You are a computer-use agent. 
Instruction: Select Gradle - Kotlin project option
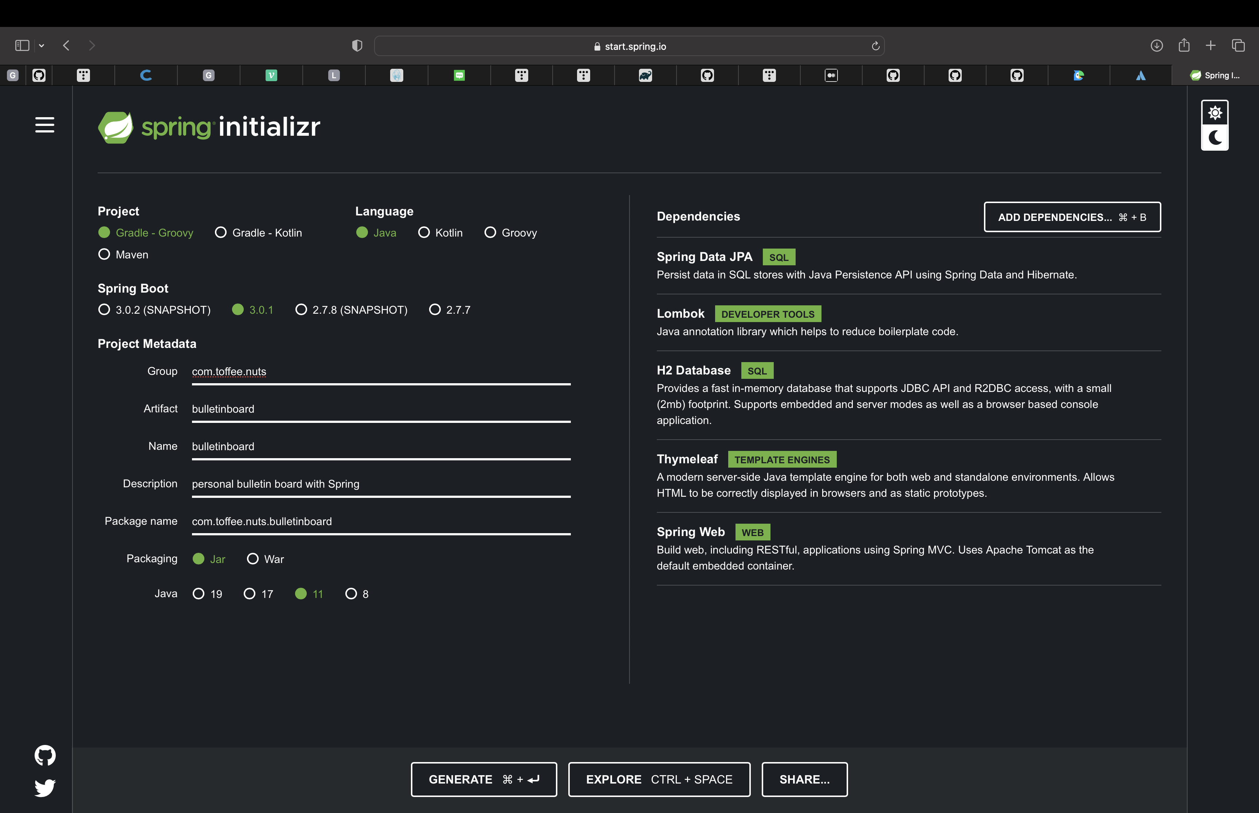pyautogui.click(x=258, y=233)
